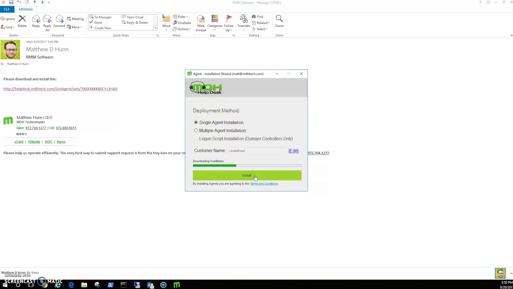Click the Cell phone 972.800.9011 link
The width and height of the screenshot is (513, 289).
pos(66,128)
